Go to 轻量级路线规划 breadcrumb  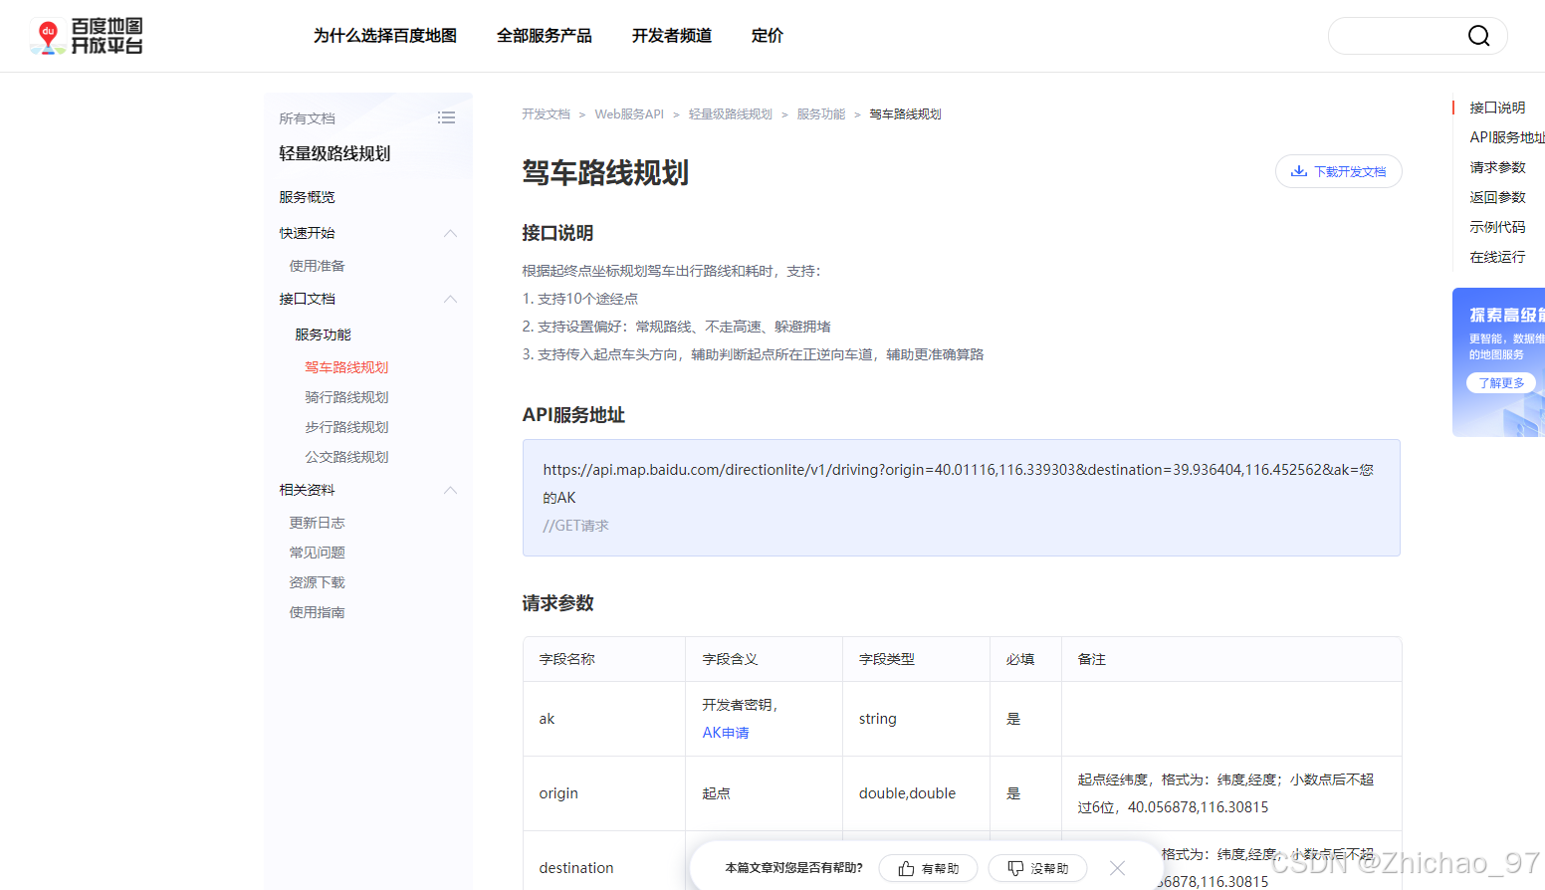(x=731, y=114)
